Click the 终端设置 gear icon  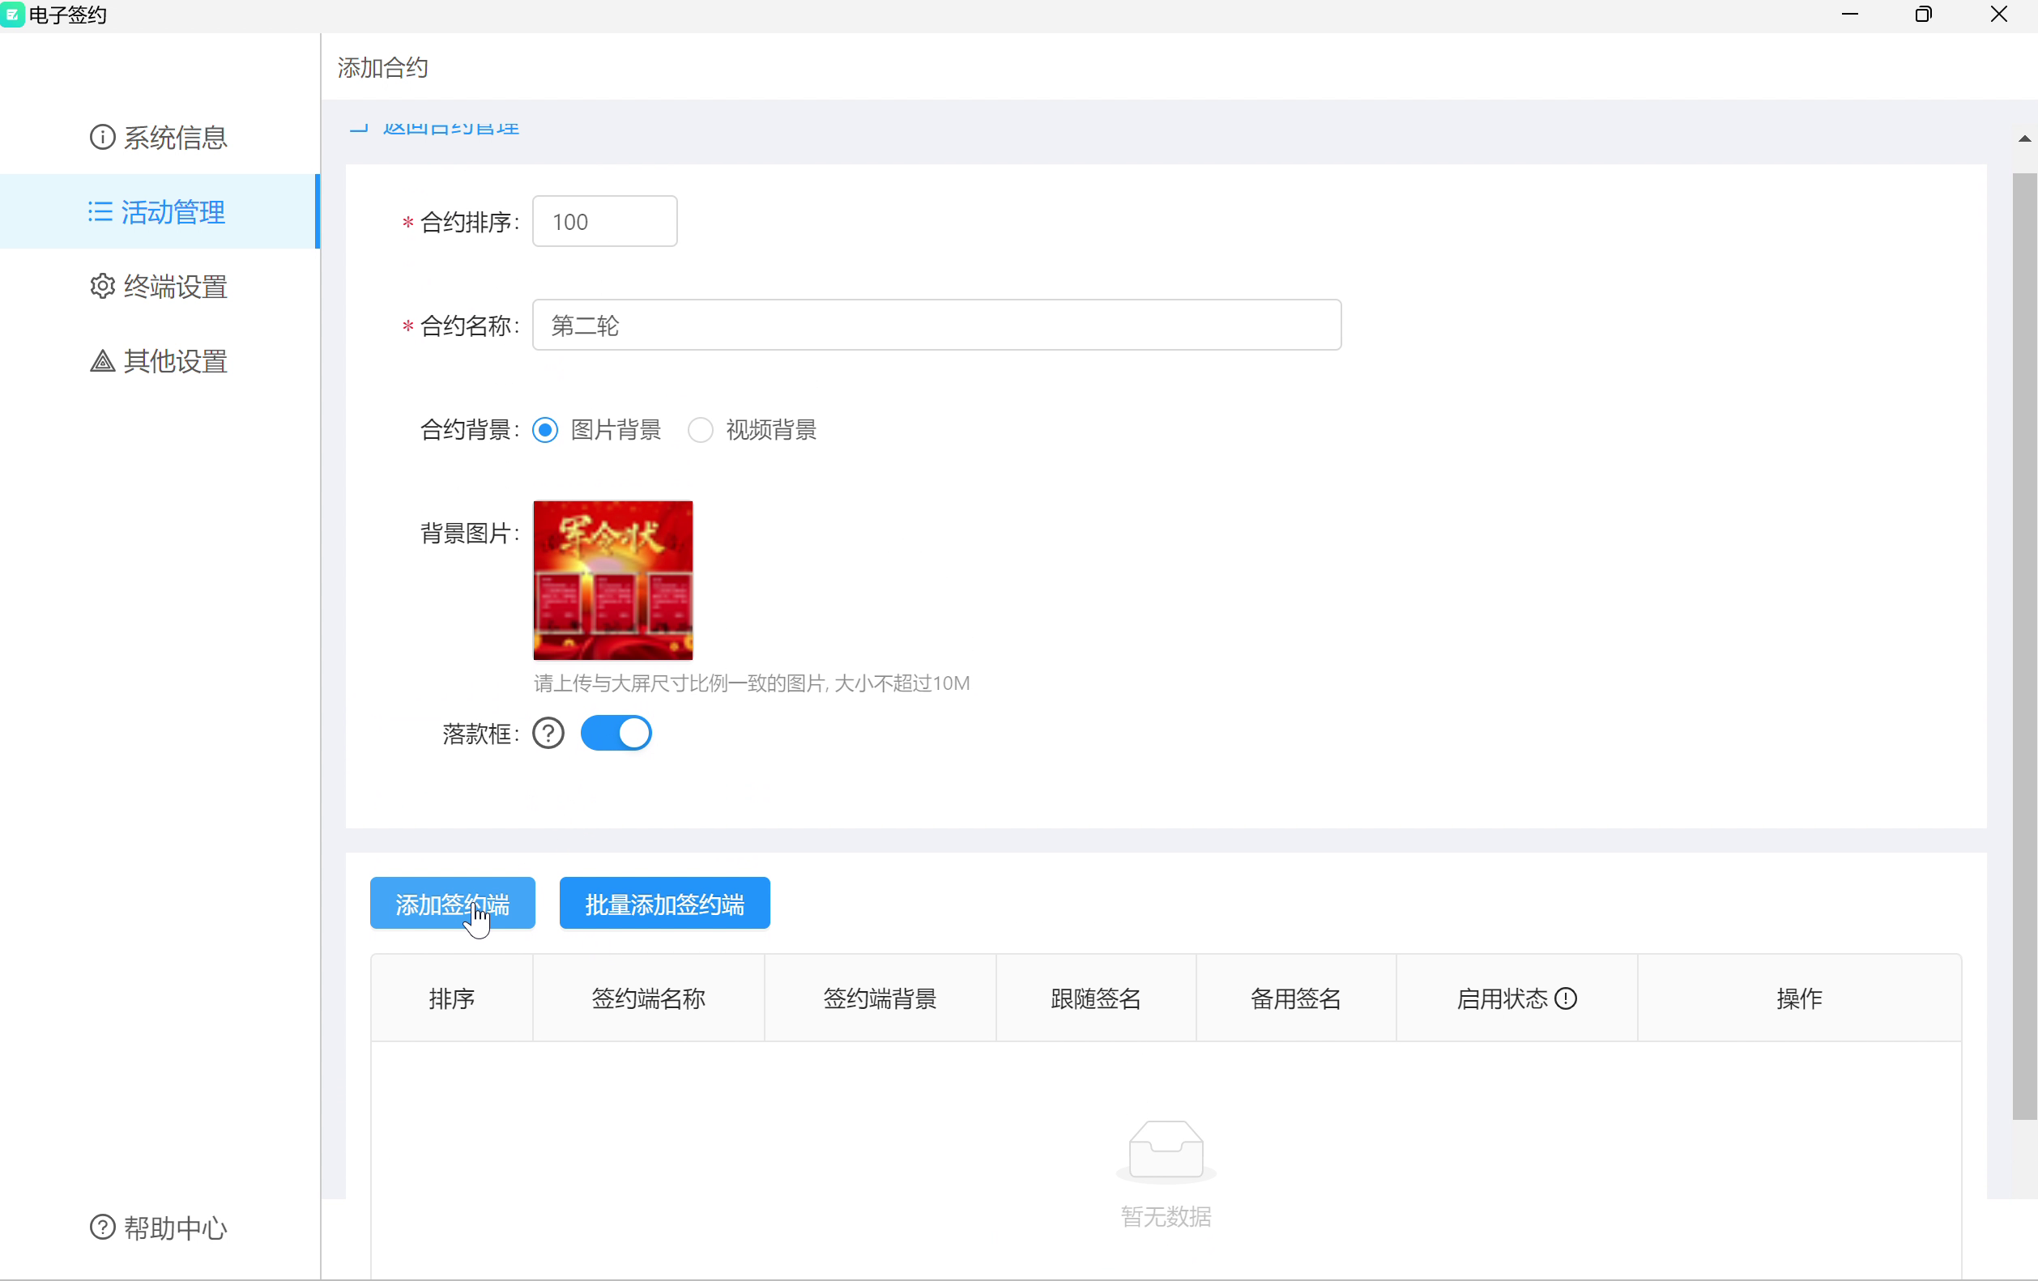[102, 286]
